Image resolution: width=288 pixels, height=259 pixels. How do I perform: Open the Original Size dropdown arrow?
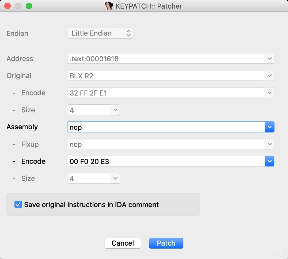(115, 110)
